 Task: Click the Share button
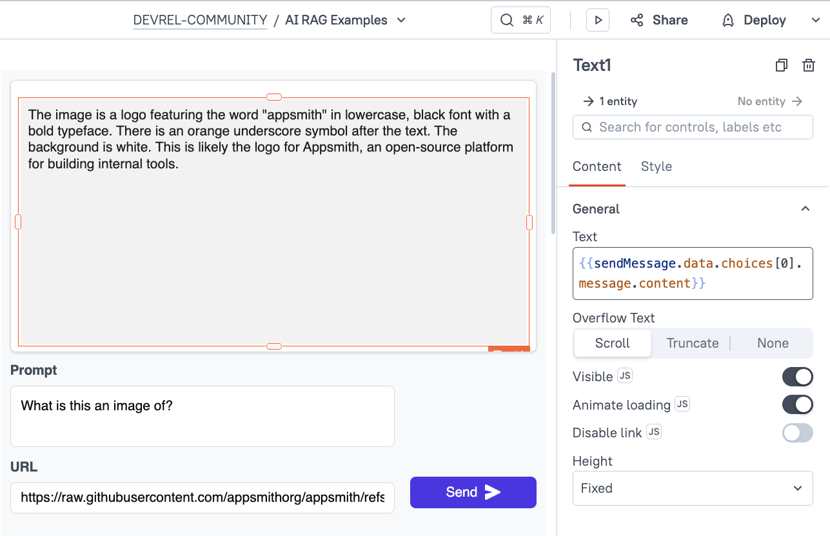[659, 20]
